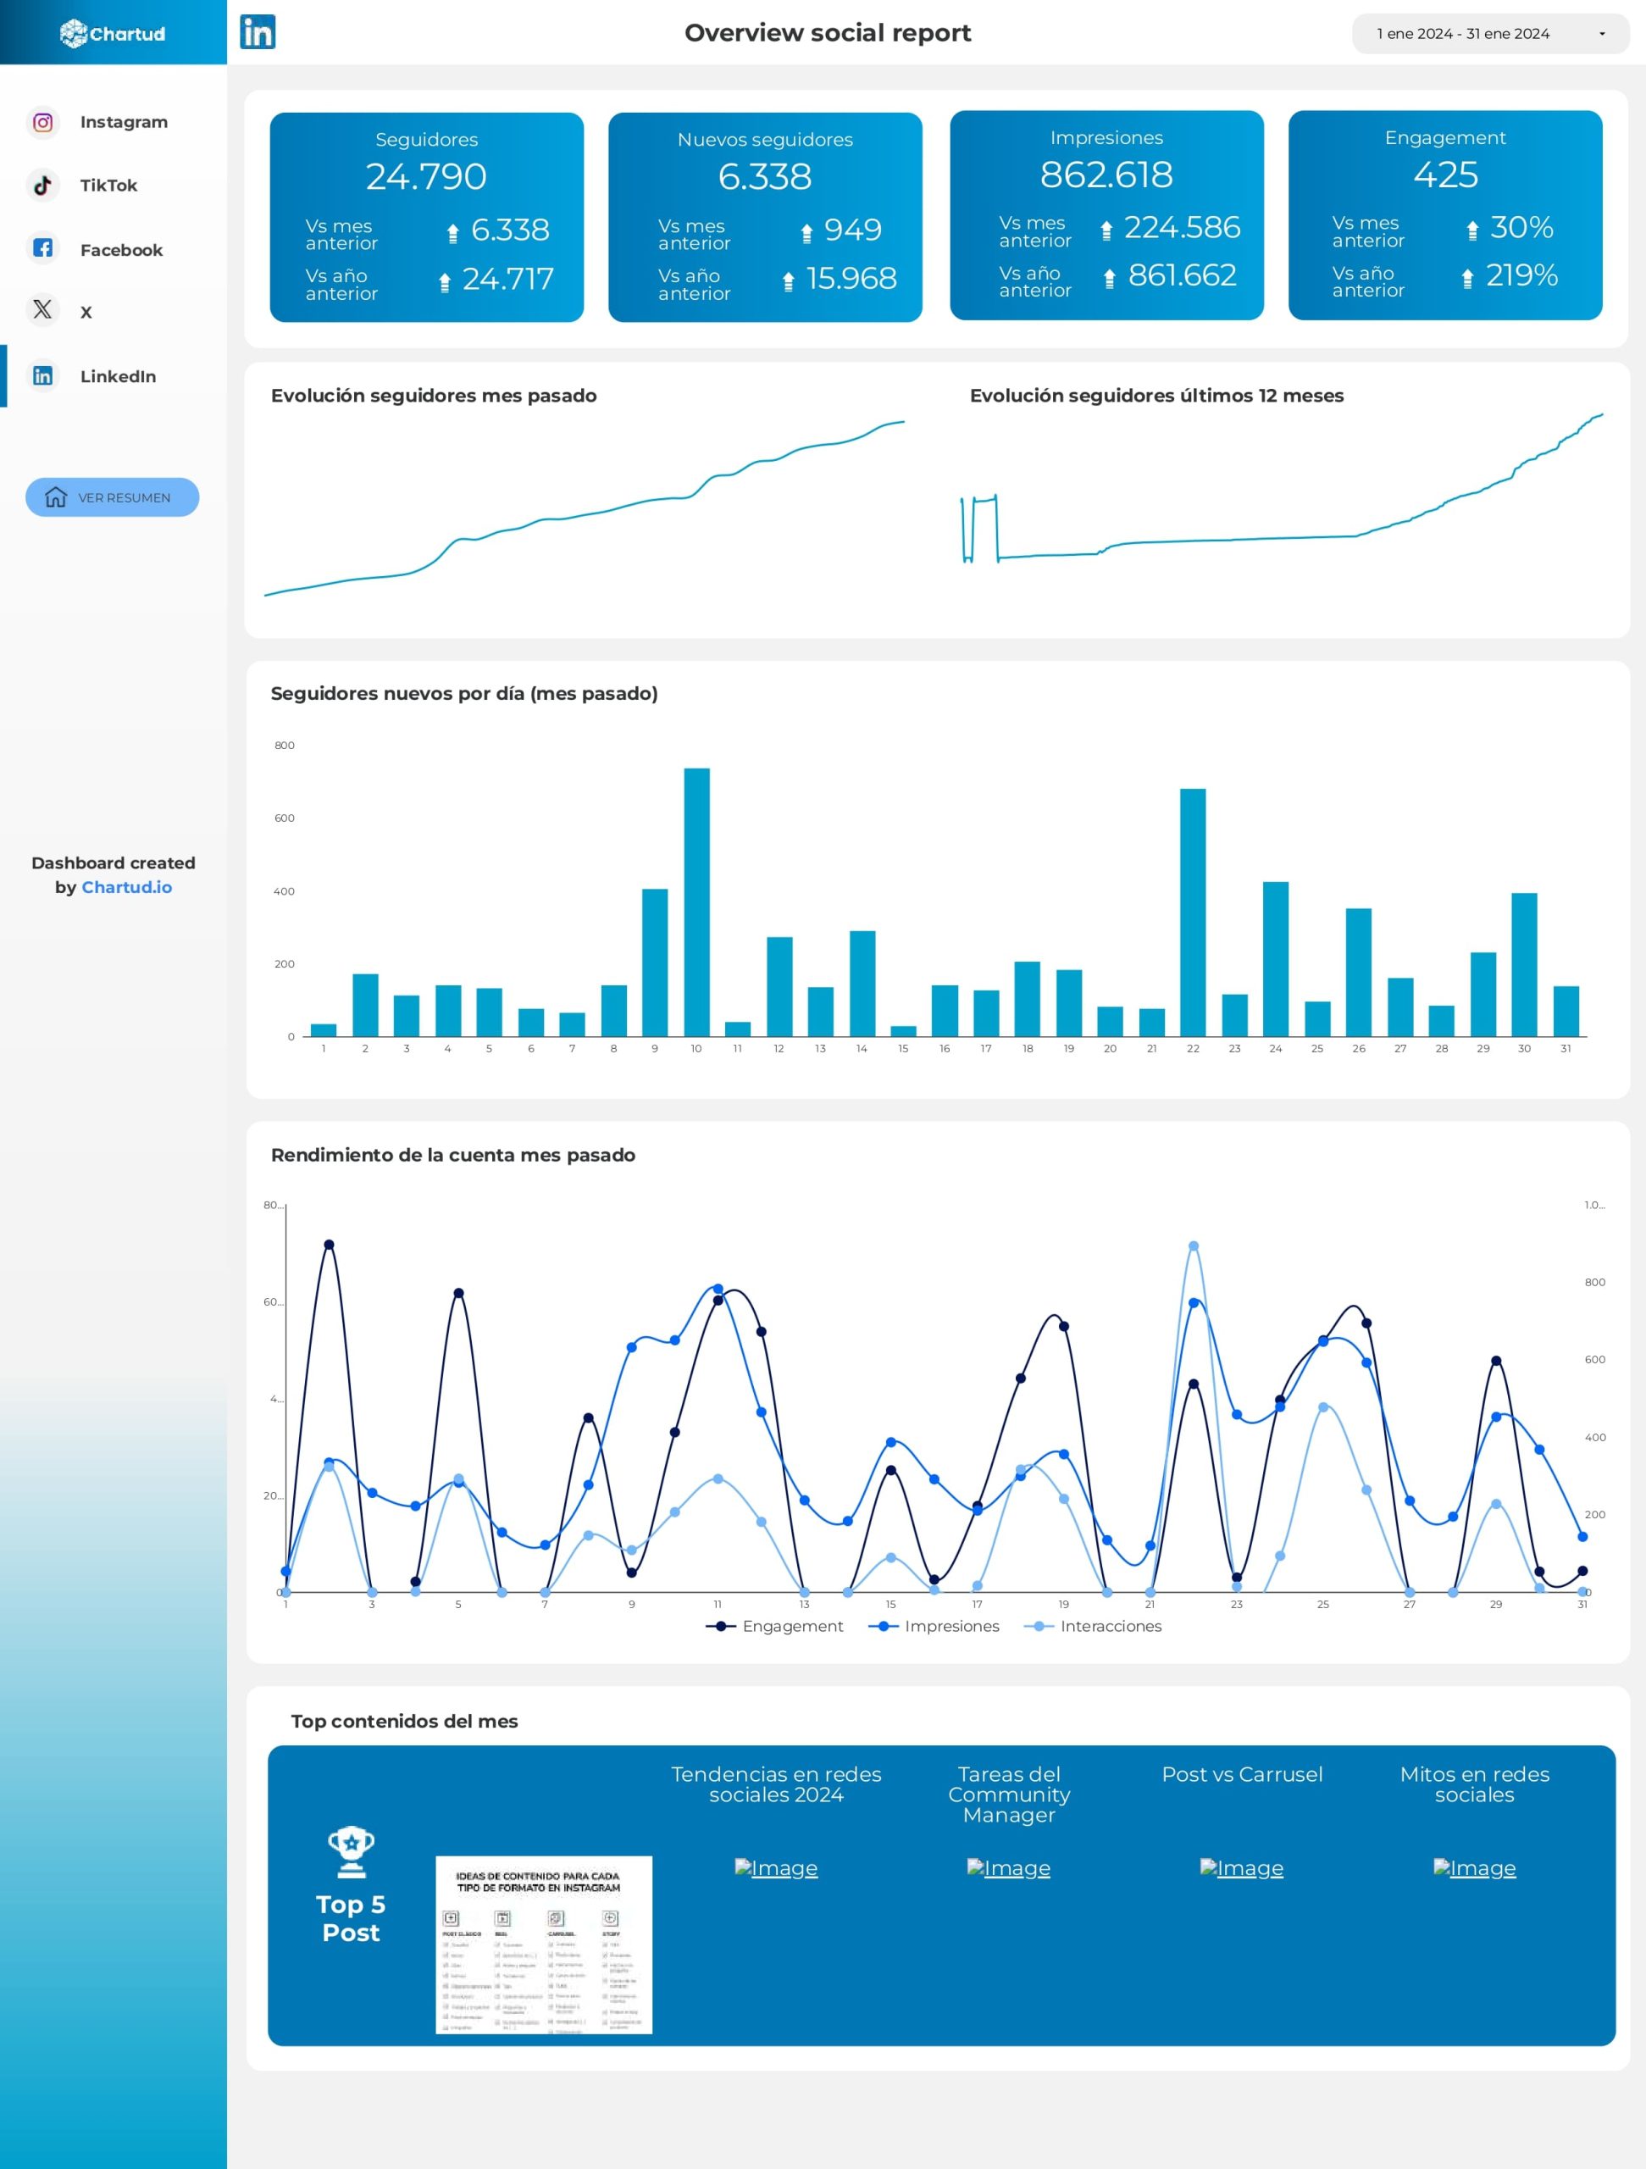Click the Chartud logo
The height and width of the screenshot is (2169, 1646).
(113, 33)
